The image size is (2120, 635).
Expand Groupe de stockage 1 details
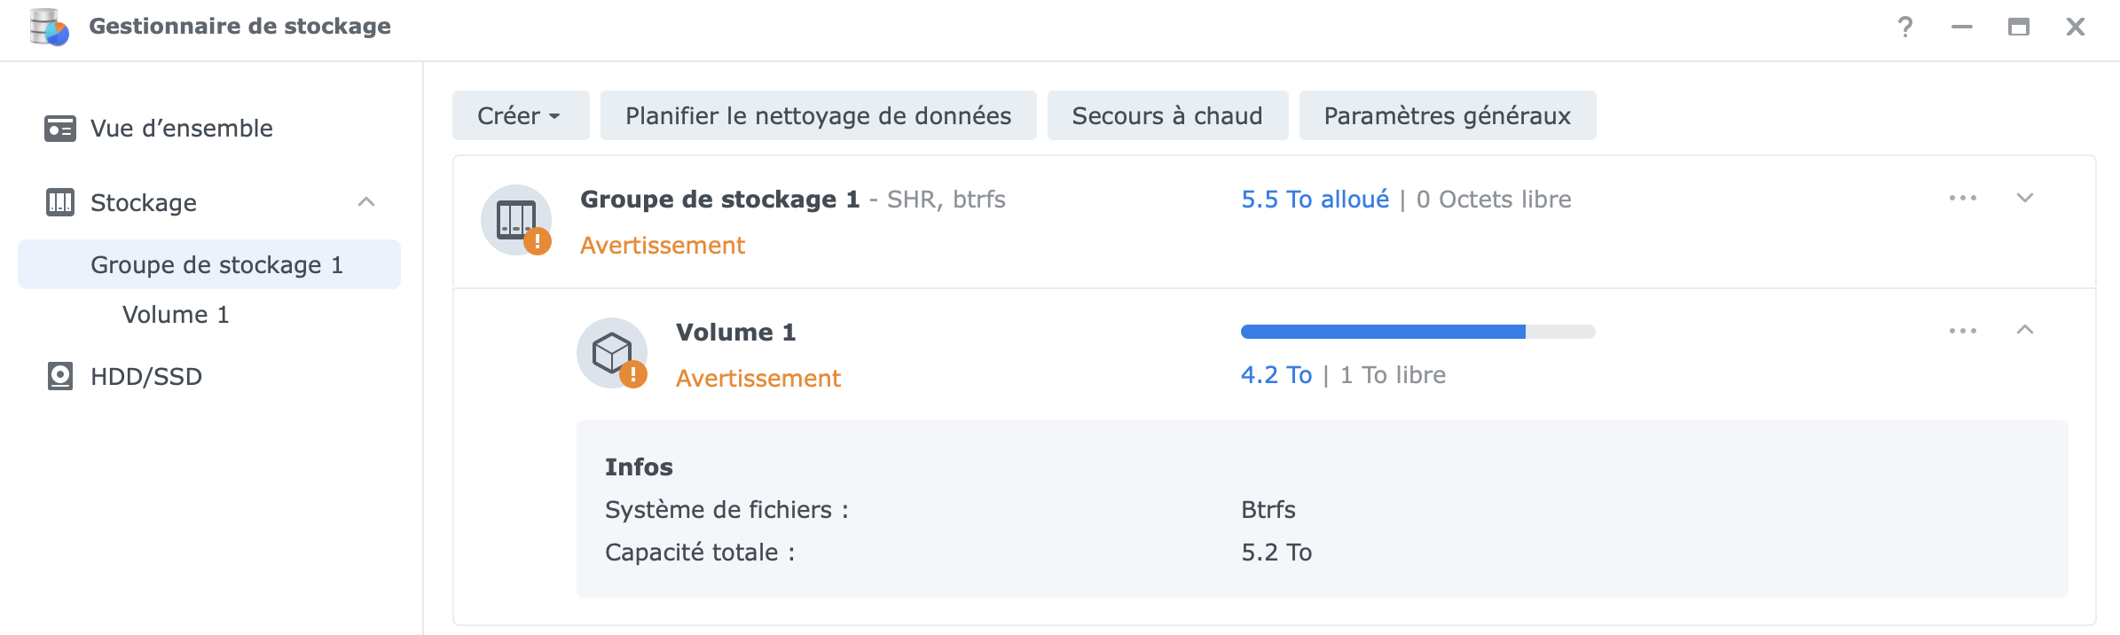[x=2024, y=198]
